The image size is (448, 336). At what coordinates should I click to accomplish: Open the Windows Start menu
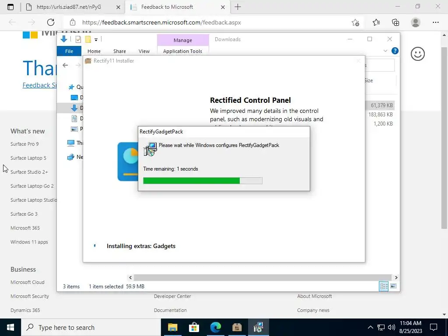point(10,327)
